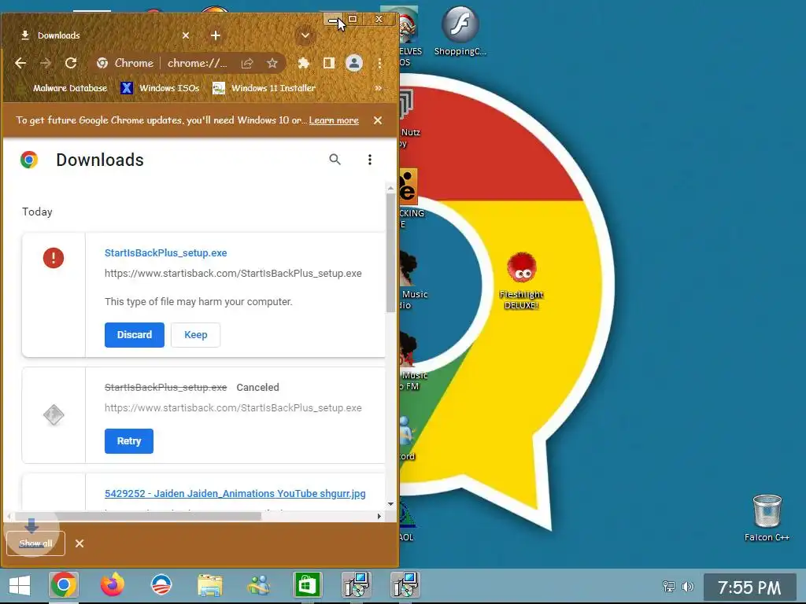This screenshot has height=604, width=806.
Task: Click the first installer setup taskbar icon
Action: 357,585
